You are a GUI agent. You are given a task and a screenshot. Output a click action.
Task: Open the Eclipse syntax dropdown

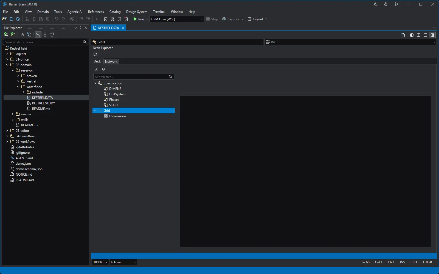[123, 262]
